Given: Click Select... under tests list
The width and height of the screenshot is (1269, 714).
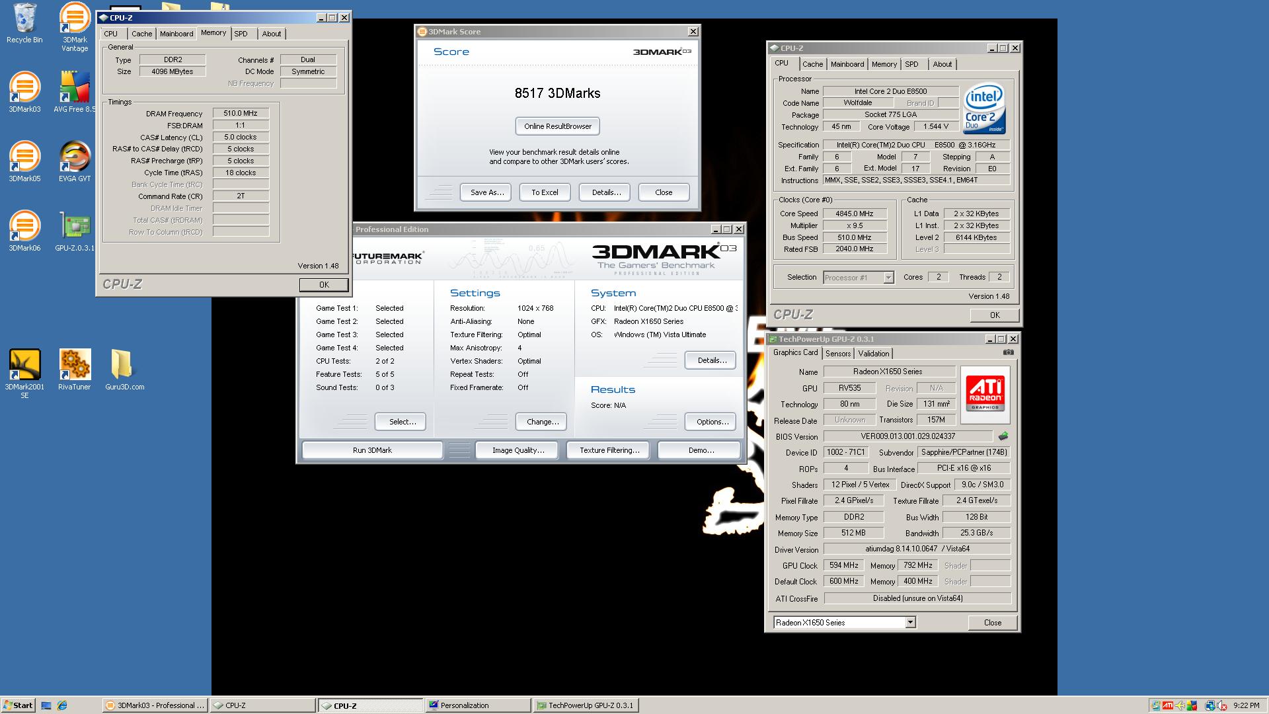Looking at the screenshot, I should pos(400,422).
